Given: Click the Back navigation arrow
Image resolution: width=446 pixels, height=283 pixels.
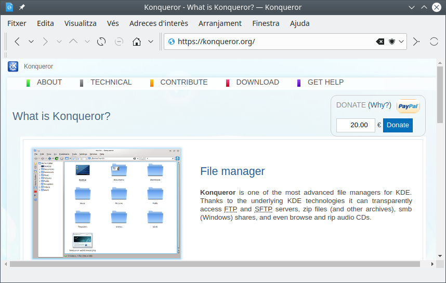Looking at the screenshot, I should click(x=17, y=42).
